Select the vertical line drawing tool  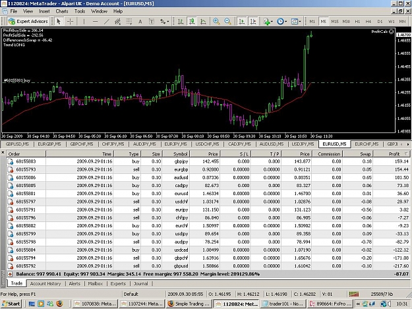point(84,21)
